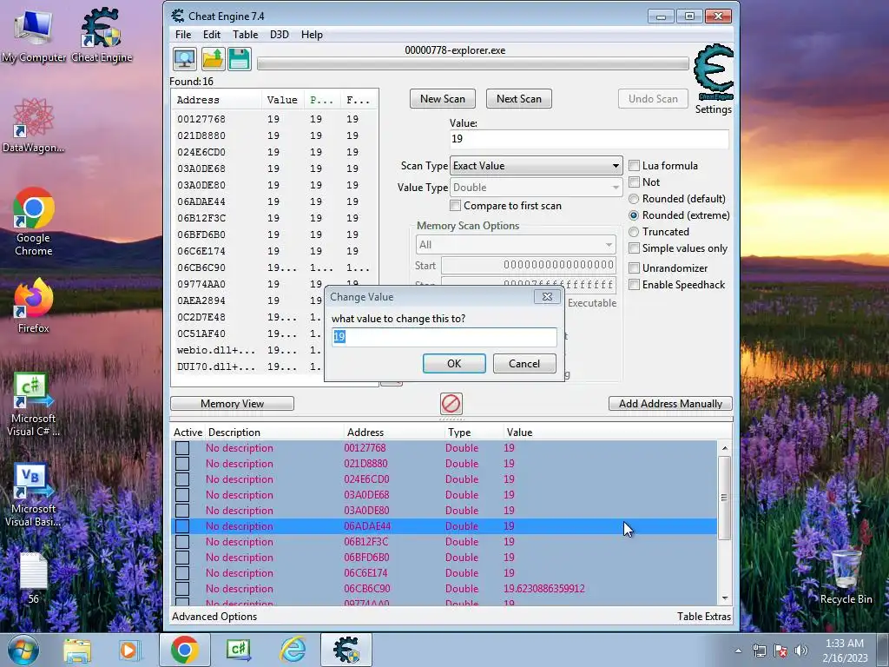Click the New Scan button
This screenshot has width=889, height=667.
point(442,99)
